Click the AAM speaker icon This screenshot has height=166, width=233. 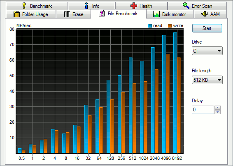[x=205, y=14]
